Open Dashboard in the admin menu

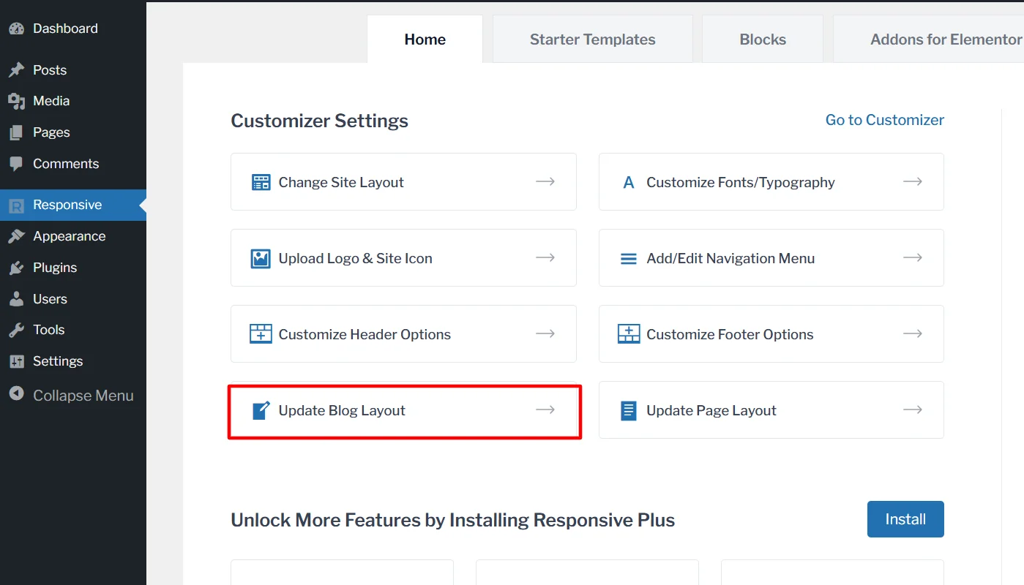[x=73, y=29]
